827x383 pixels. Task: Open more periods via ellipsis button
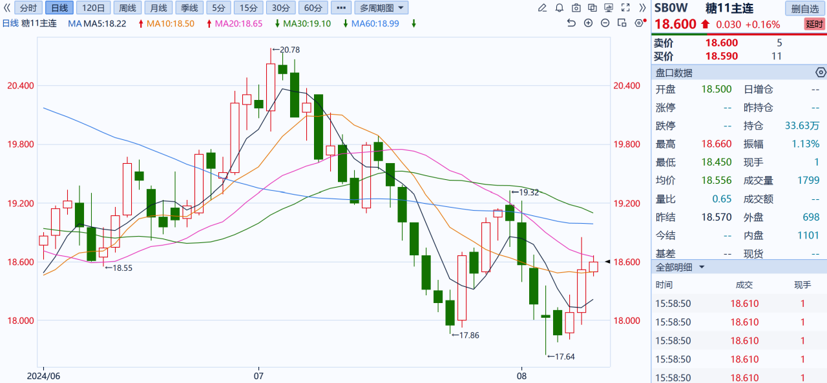341,8
